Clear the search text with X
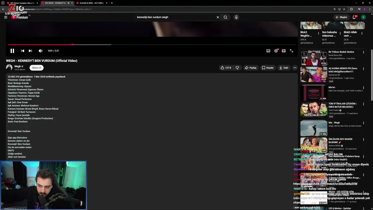This screenshot has height=210, width=373. pos(218,17)
